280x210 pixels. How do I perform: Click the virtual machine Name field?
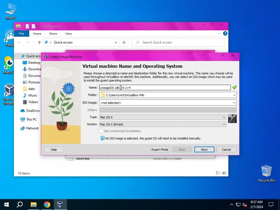[165, 87]
